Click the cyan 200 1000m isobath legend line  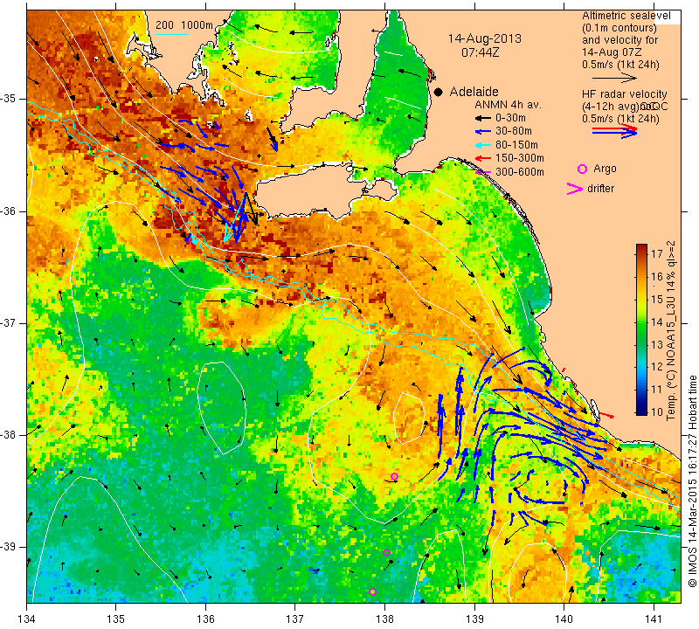[x=171, y=34]
